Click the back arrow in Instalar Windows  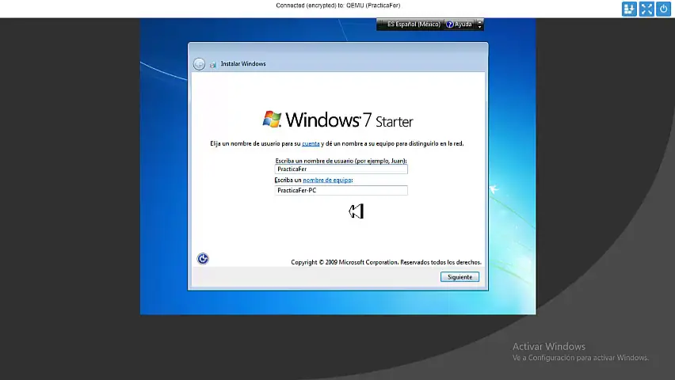(199, 64)
